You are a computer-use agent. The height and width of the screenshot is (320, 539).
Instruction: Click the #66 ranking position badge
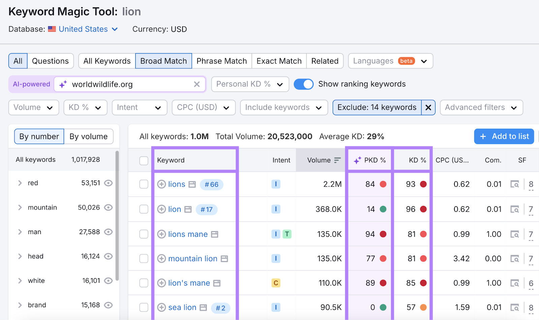(212, 185)
